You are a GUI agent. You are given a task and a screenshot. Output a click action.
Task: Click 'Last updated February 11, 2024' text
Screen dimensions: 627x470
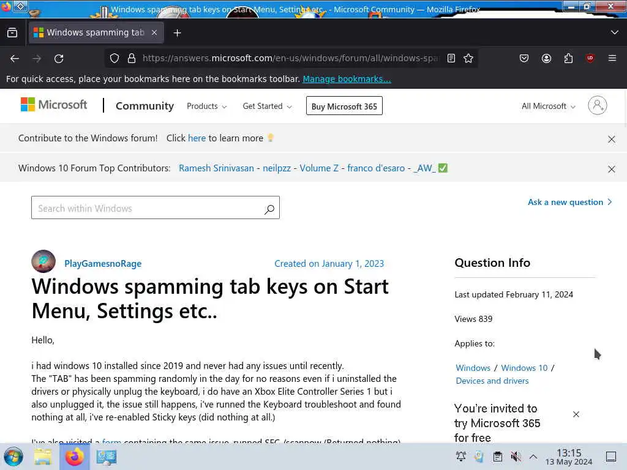coord(514,294)
